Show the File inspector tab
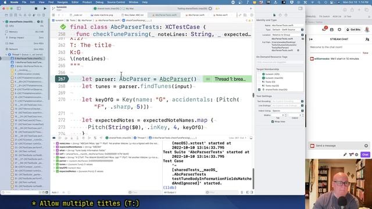372x209 pixels. (274, 15)
